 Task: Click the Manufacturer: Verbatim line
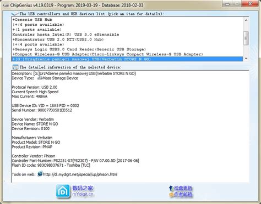coord(32,138)
